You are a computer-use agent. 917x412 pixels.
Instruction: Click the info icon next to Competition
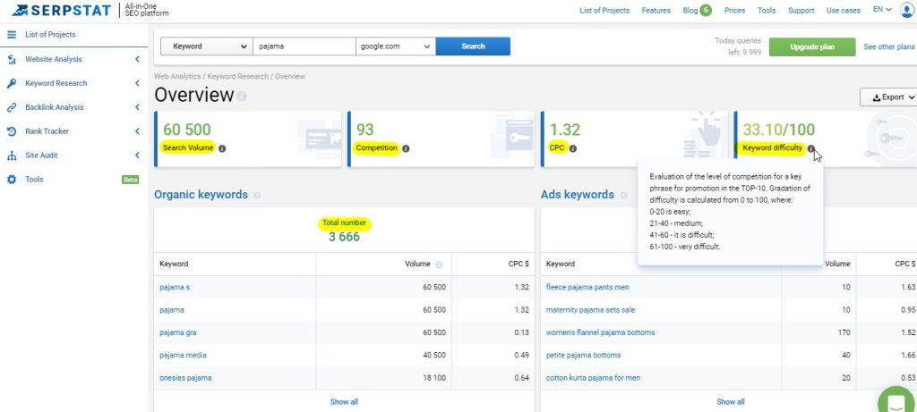click(406, 148)
